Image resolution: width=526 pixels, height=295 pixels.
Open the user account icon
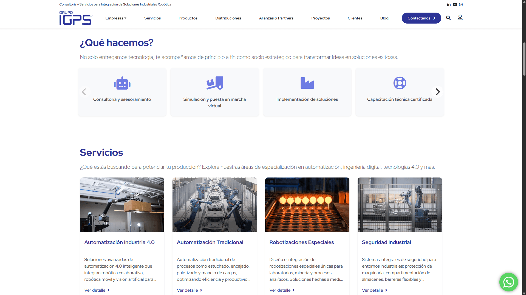point(460,18)
